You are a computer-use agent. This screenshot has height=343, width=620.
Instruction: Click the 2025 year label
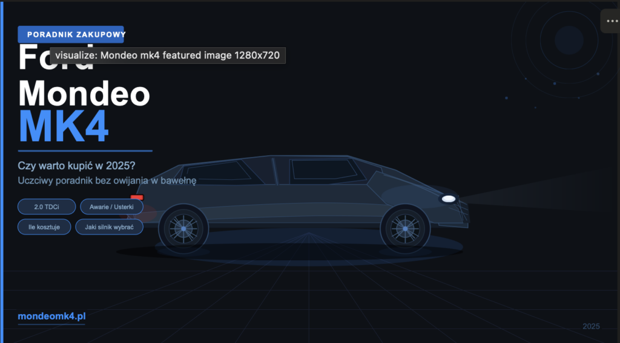click(591, 327)
